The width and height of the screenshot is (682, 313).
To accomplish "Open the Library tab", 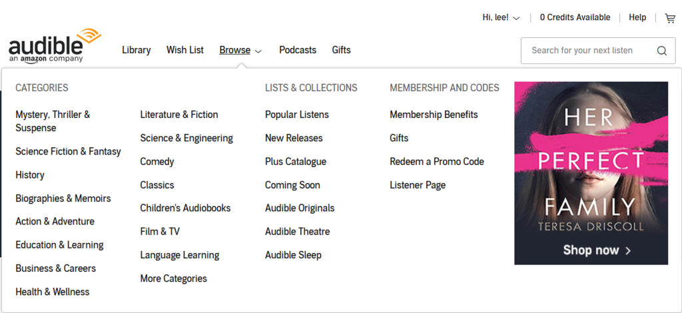I will [x=136, y=50].
